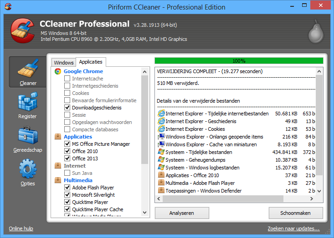Click the Piriform pear icon
The width and height of the screenshot is (334, 238).
(x=316, y=31)
